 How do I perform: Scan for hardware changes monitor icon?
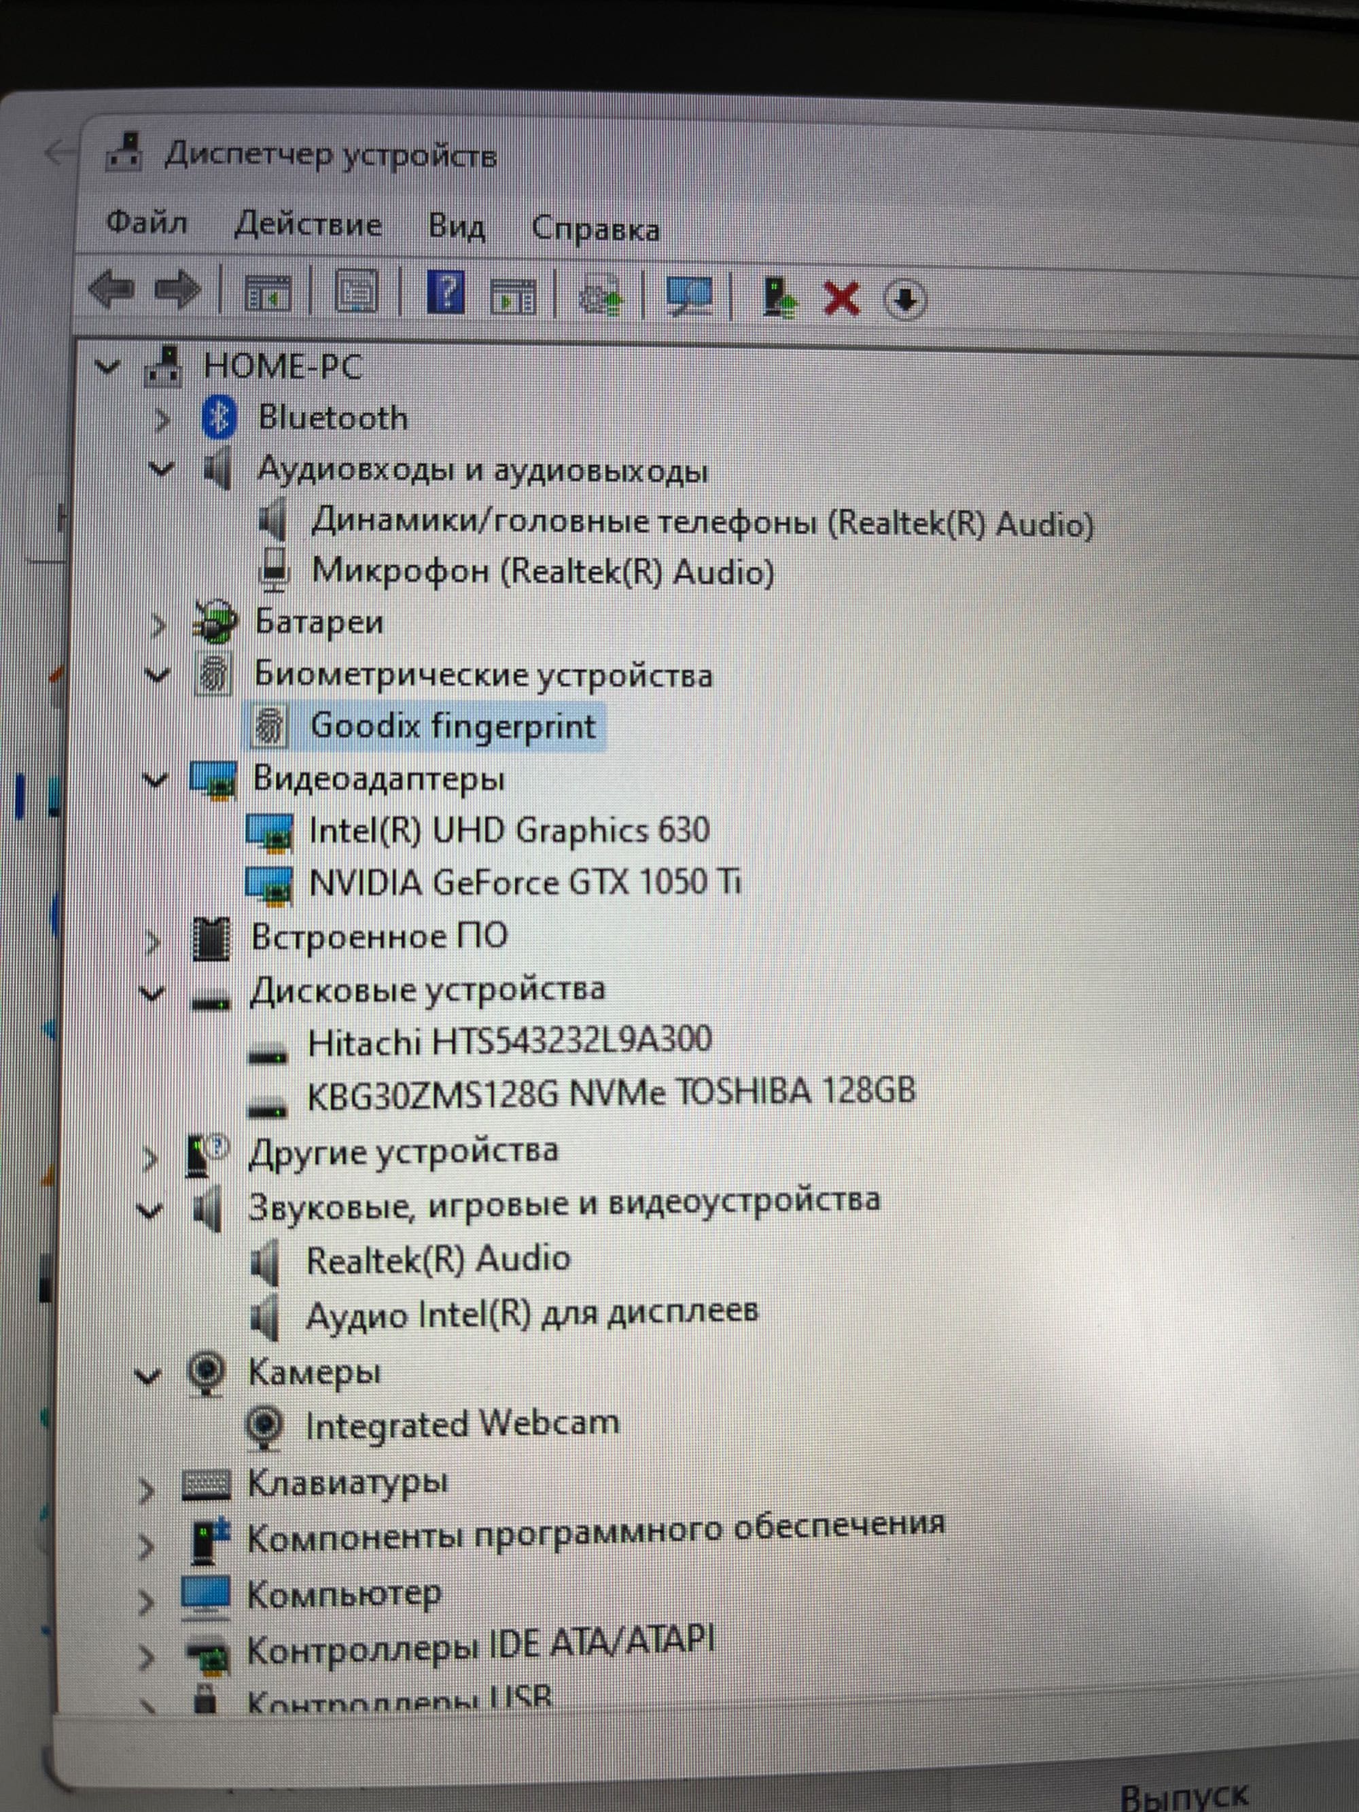688,296
